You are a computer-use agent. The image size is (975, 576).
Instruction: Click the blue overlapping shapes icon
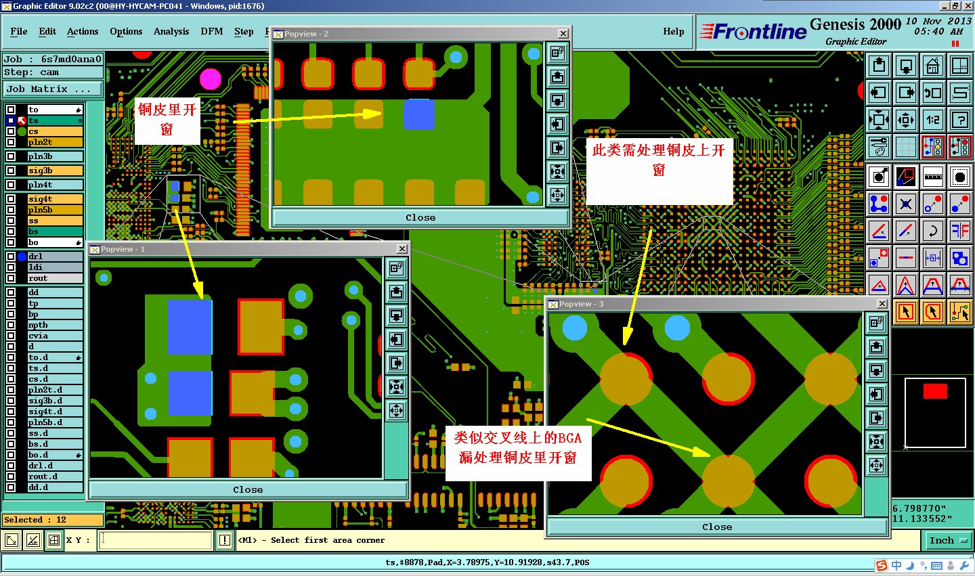(x=960, y=258)
